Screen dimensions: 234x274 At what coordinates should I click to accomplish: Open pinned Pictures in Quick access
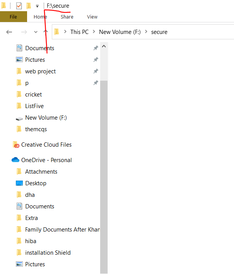pyautogui.click(x=35, y=59)
